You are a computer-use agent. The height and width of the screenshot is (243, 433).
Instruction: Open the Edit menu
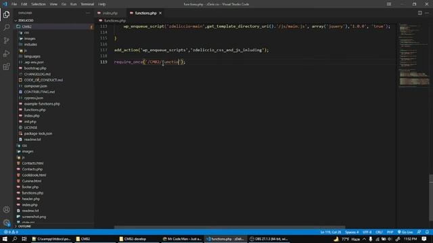[24, 4]
